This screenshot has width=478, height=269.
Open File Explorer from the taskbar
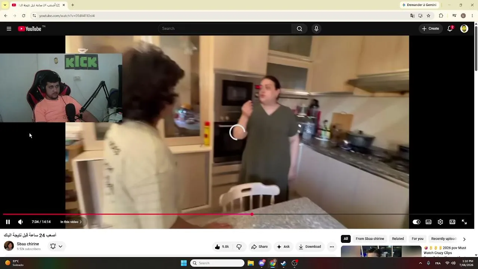251,263
